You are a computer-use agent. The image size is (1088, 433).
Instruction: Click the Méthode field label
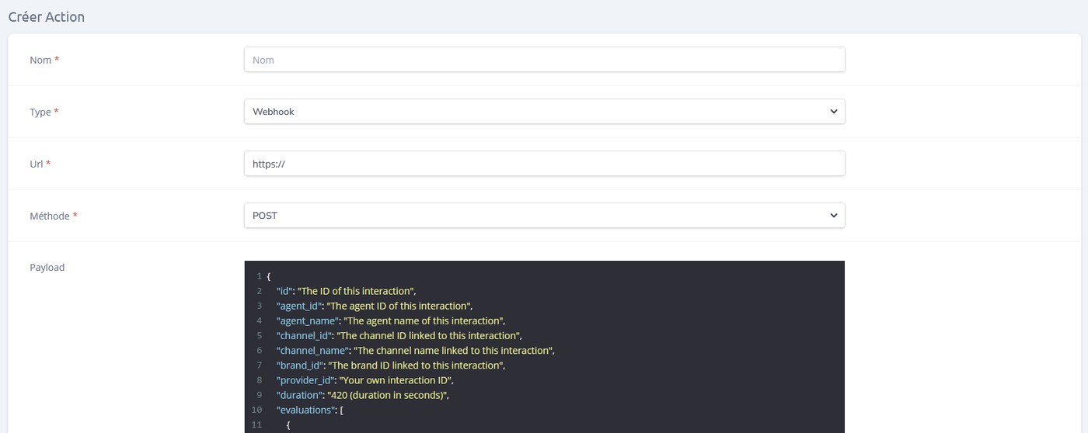coord(50,216)
